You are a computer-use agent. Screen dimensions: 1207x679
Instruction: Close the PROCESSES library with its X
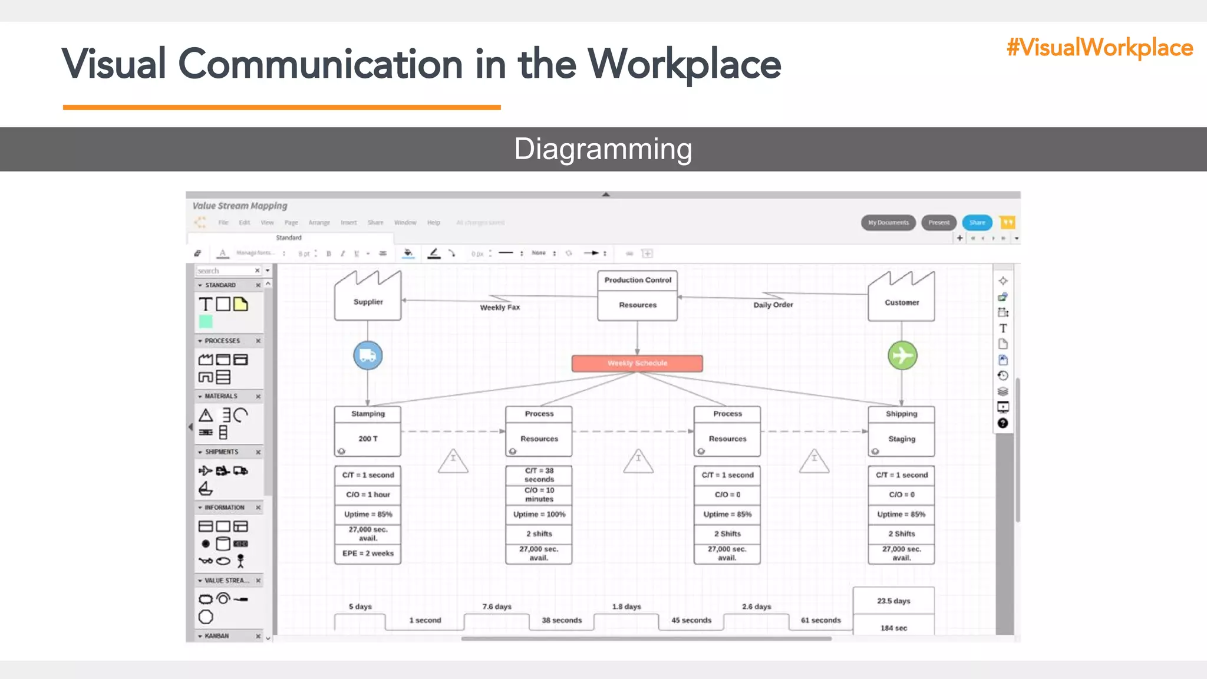click(x=258, y=341)
